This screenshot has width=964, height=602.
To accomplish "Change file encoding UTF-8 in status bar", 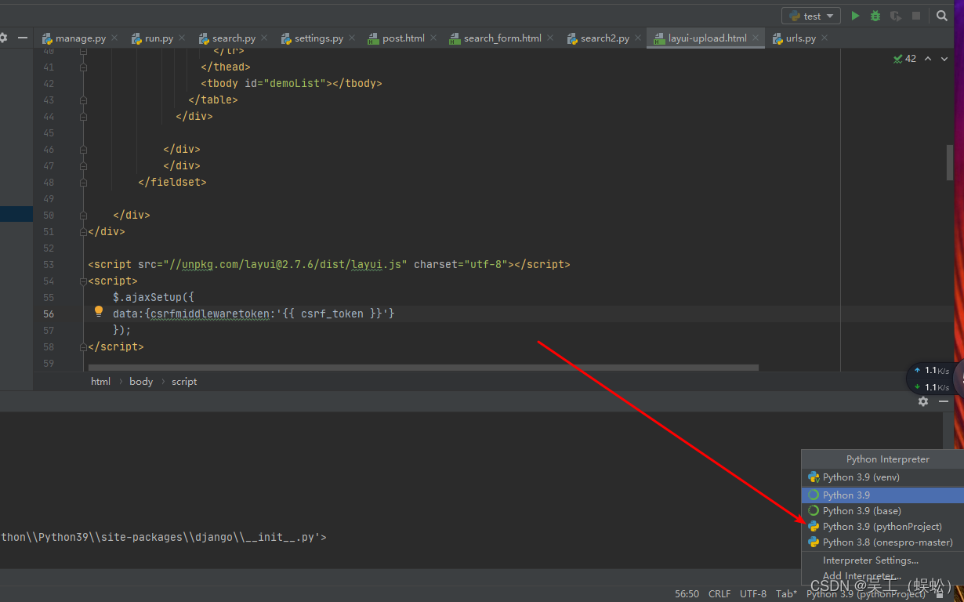I will pos(753,593).
